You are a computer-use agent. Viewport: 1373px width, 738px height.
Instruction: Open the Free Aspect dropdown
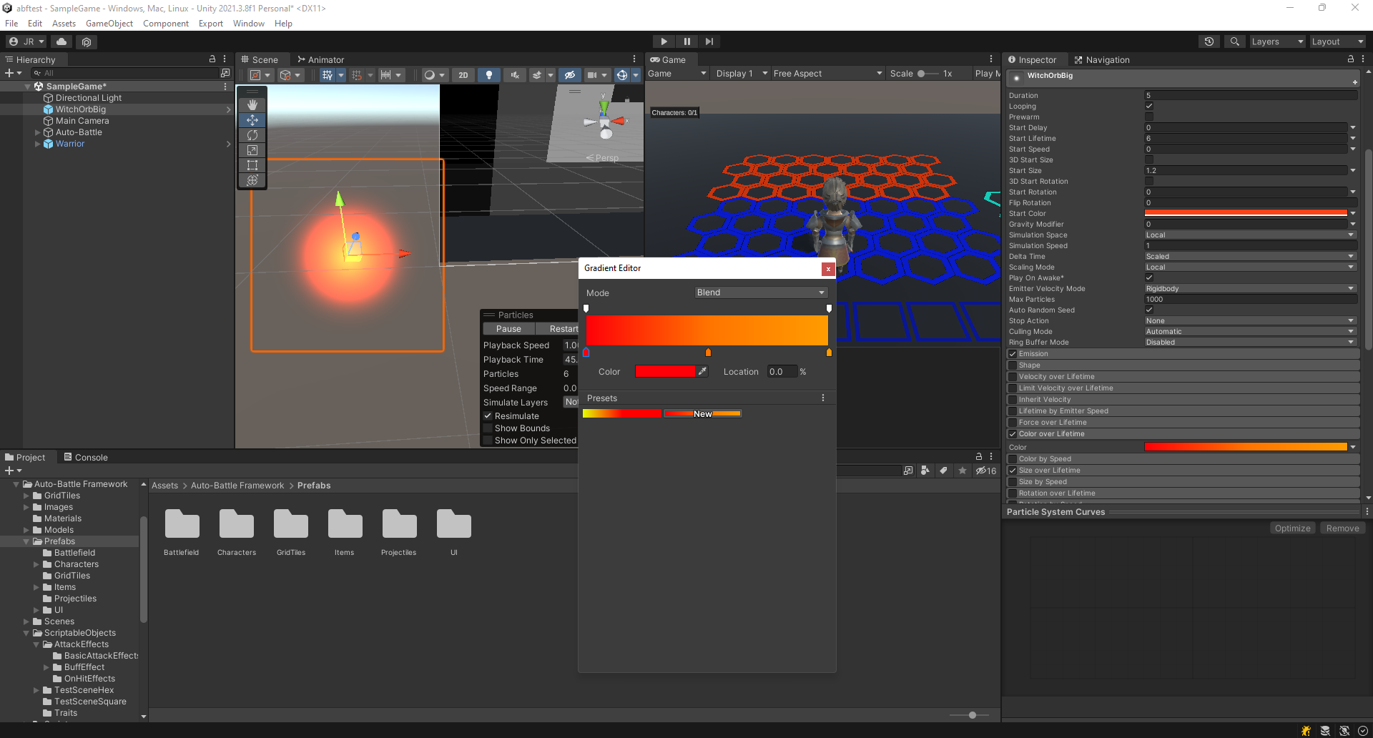(x=827, y=74)
